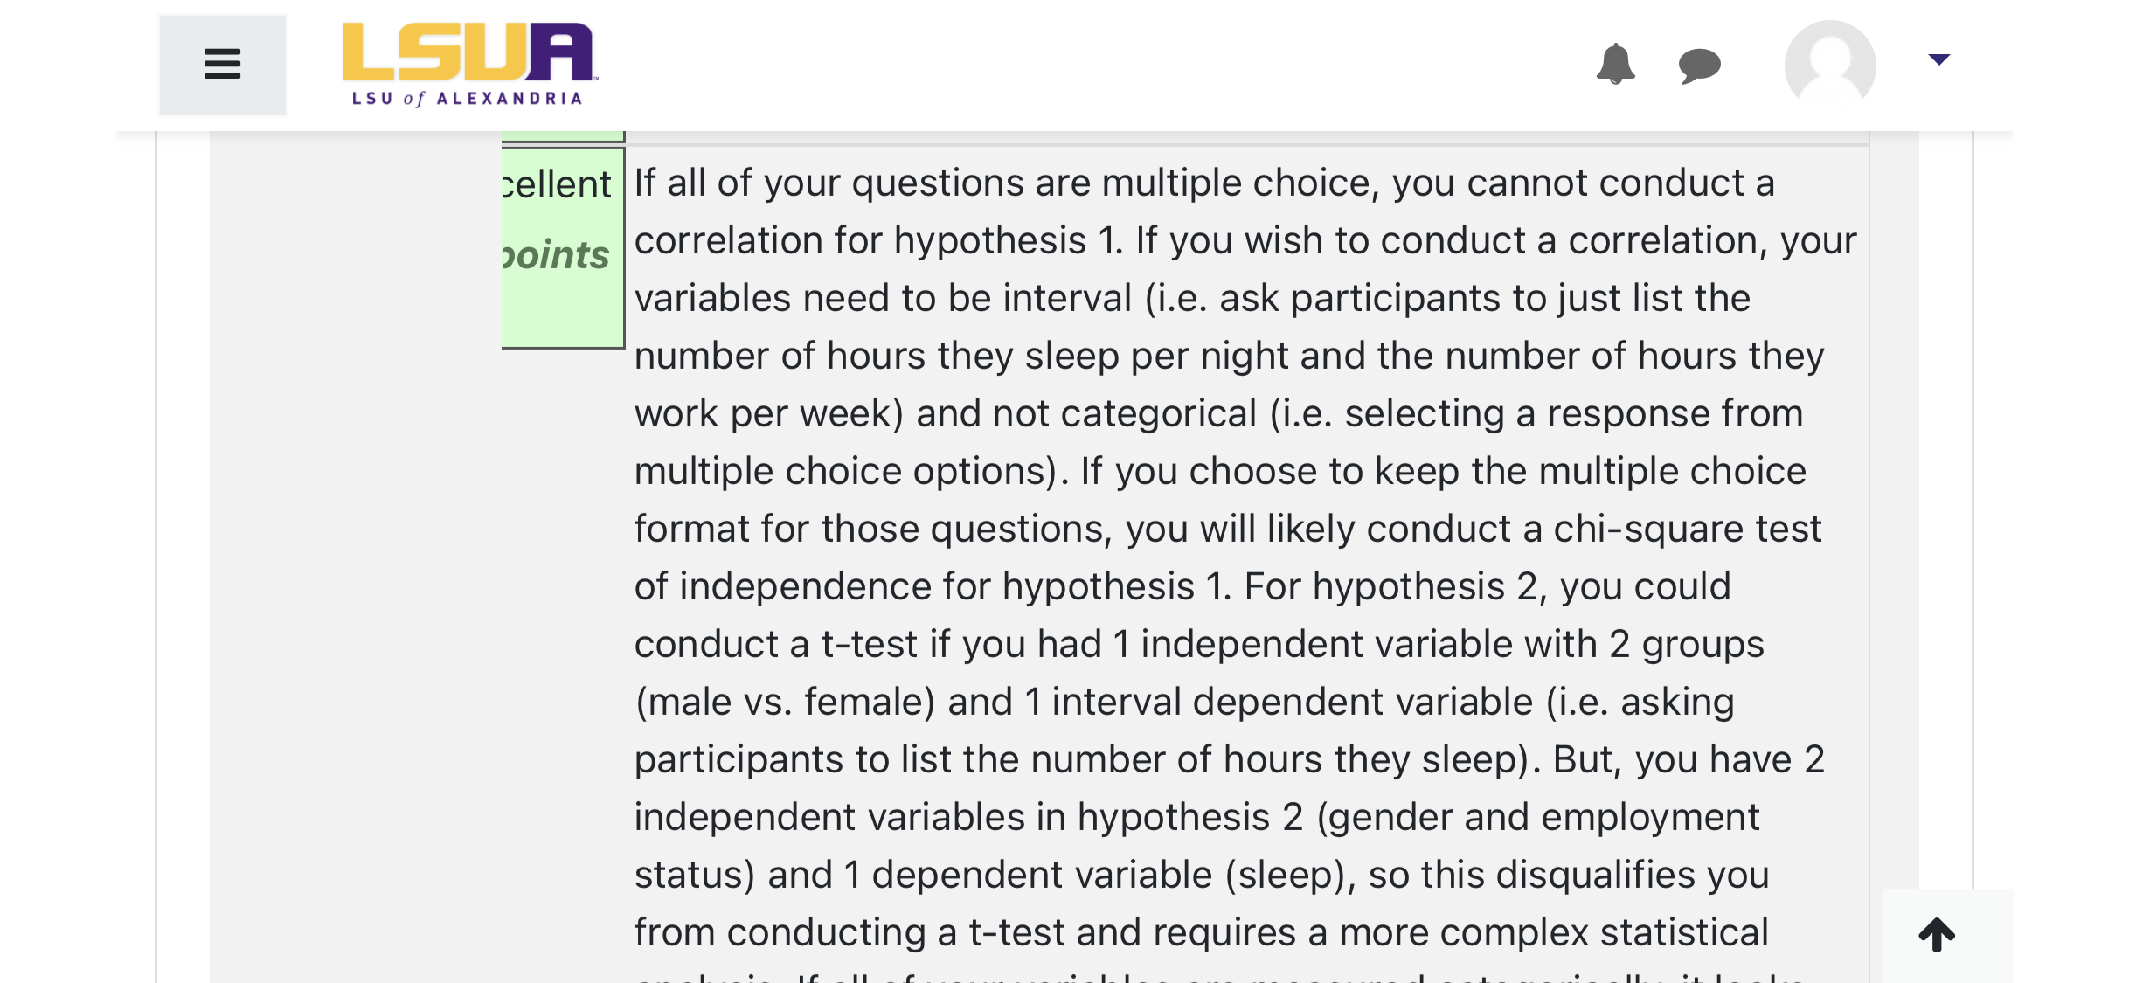Open the messages chat bubble

tap(1699, 66)
